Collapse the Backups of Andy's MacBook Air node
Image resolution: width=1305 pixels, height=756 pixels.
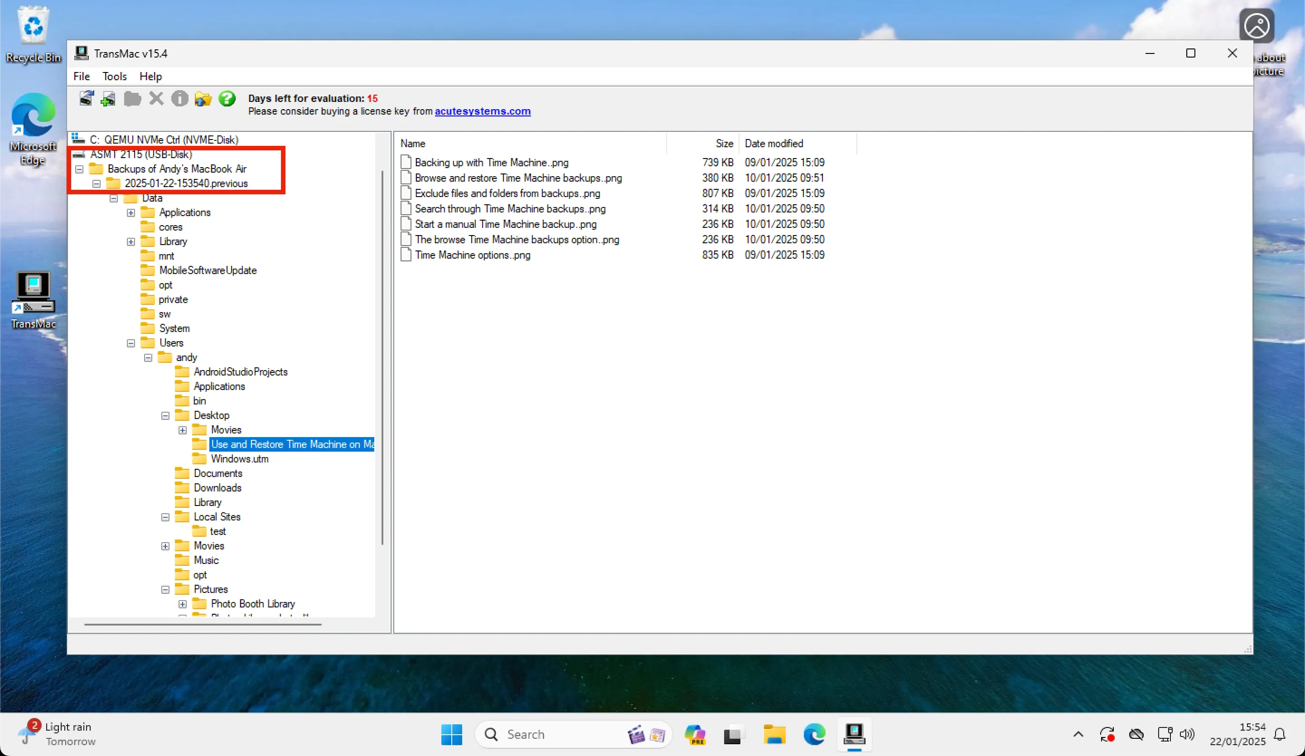pyautogui.click(x=79, y=169)
